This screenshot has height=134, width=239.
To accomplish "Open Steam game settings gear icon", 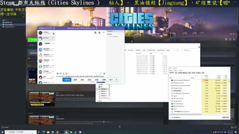I will [x=226, y=39].
